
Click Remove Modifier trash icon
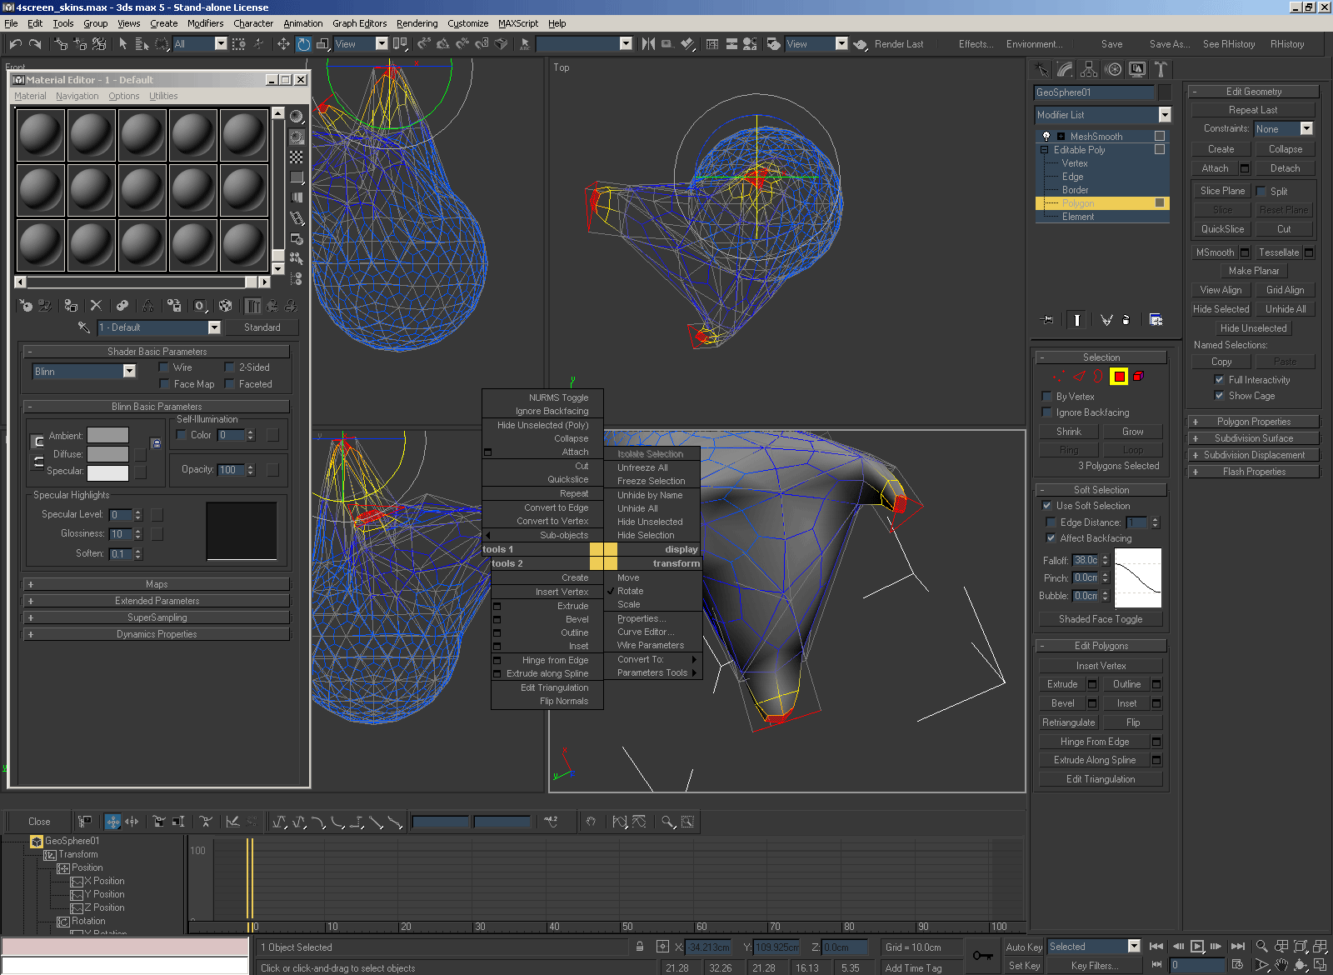pyautogui.click(x=1126, y=319)
